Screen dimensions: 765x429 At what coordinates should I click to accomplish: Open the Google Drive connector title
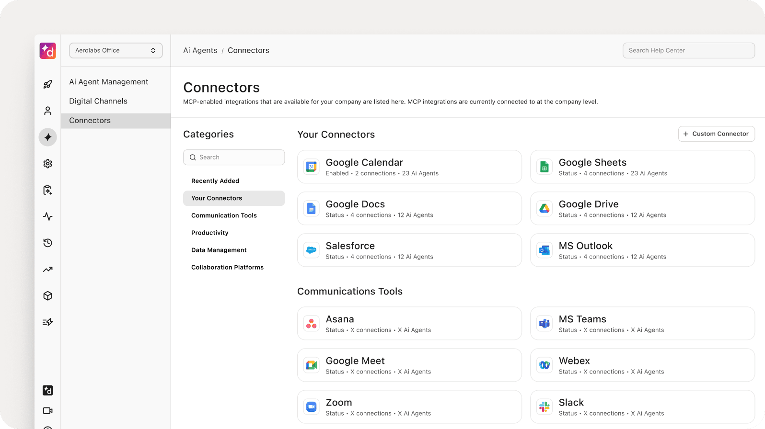pyautogui.click(x=589, y=204)
